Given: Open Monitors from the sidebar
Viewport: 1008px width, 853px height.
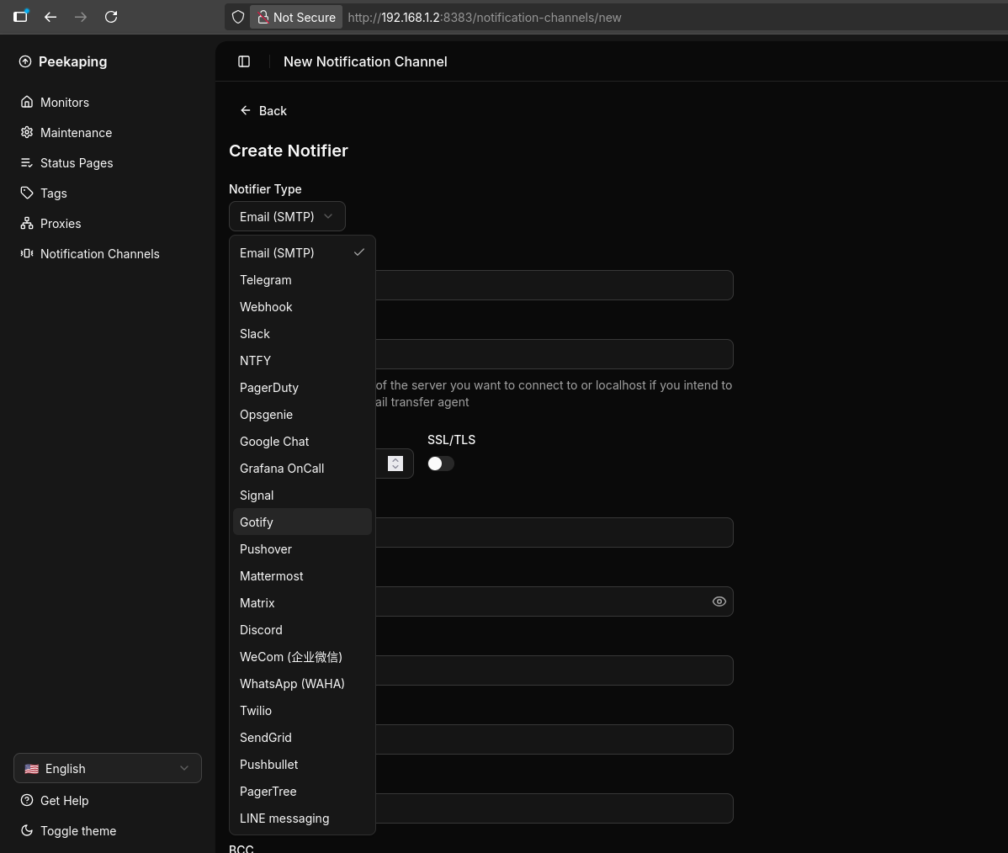Looking at the screenshot, I should (x=64, y=103).
